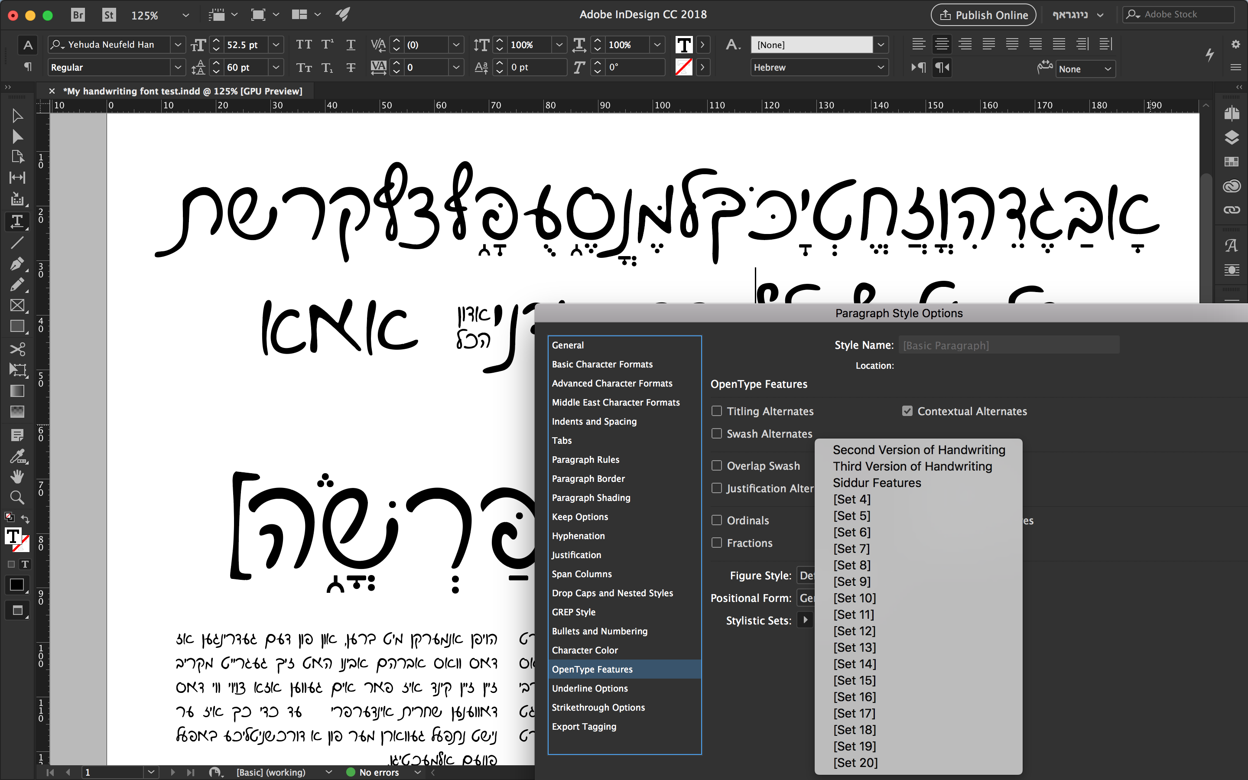The image size is (1248, 780).
Task: Select Third Version of Handwriting
Action: tap(912, 466)
